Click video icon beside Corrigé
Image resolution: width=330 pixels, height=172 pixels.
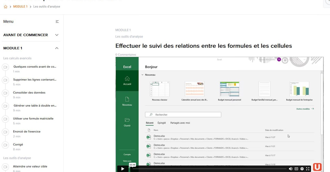5,145
